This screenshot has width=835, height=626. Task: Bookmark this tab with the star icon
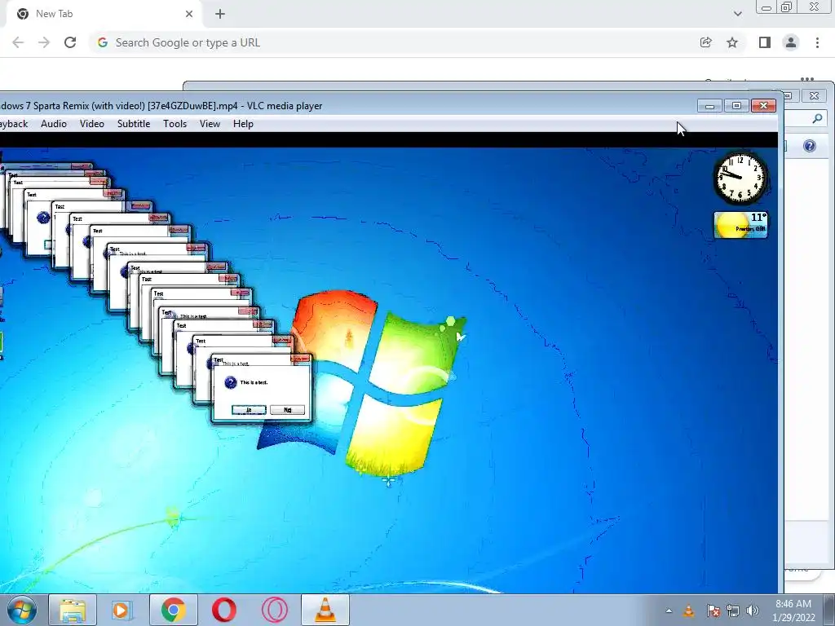point(732,42)
